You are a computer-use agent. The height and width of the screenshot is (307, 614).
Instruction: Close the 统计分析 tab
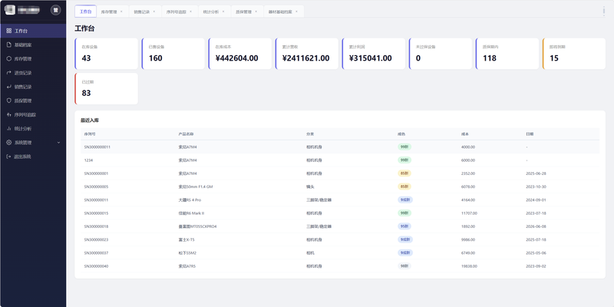[223, 12]
